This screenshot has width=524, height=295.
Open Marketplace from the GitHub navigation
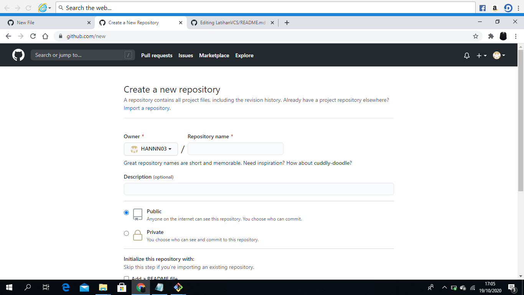point(214,55)
